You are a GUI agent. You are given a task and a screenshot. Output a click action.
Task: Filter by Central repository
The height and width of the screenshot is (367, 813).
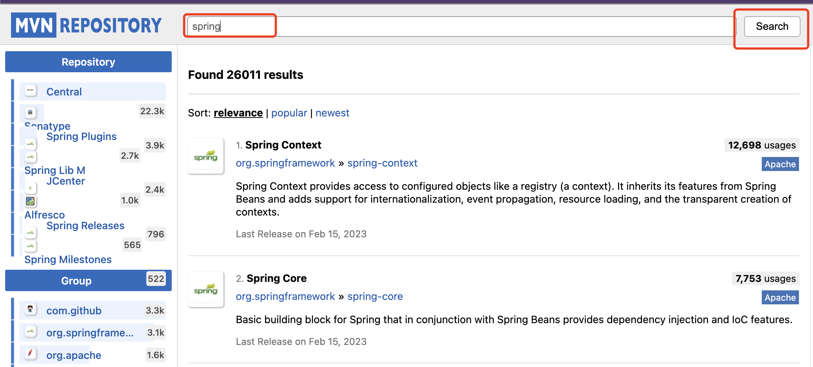click(x=64, y=92)
